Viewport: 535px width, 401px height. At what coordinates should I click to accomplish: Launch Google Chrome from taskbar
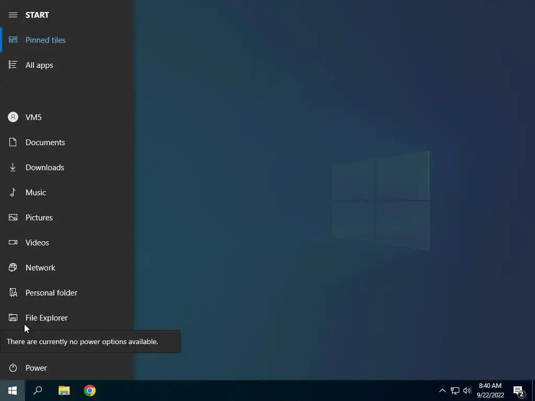pos(90,391)
